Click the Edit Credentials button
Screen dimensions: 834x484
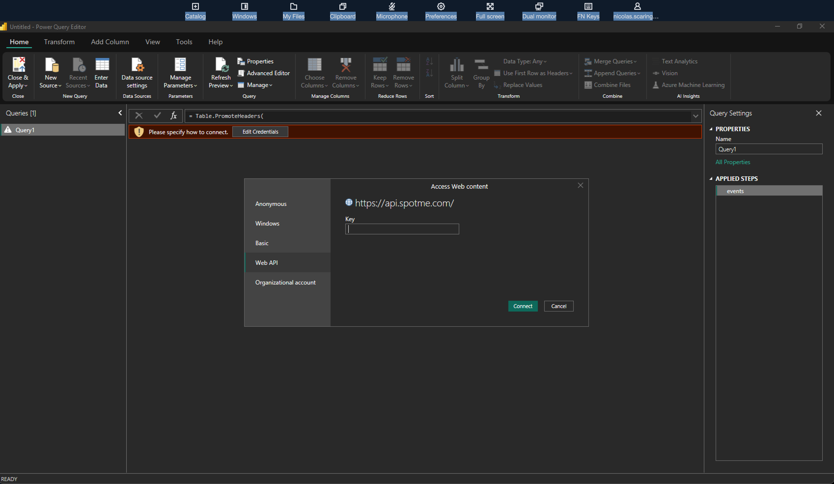[260, 132]
